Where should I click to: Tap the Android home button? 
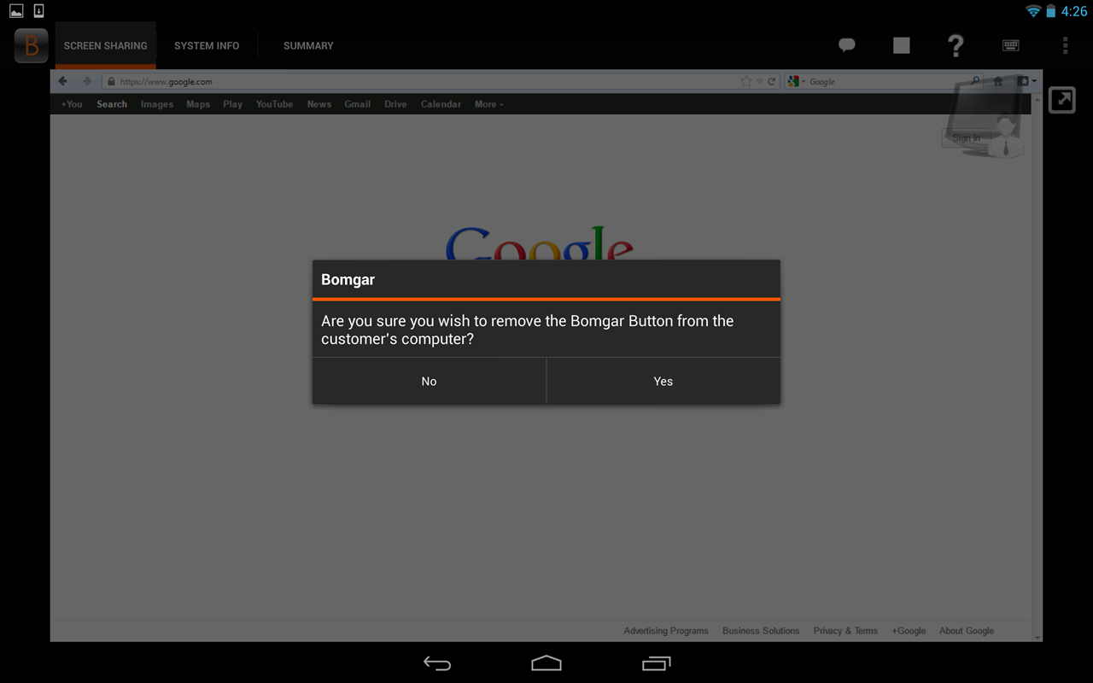(546, 663)
